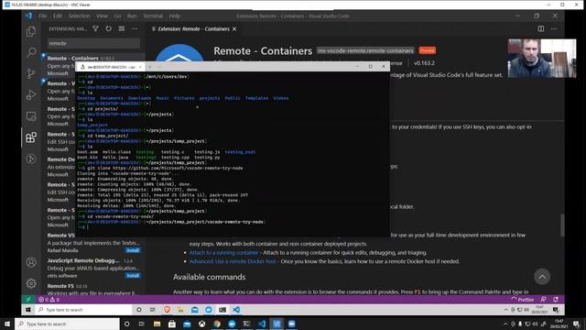586x330 pixels.
Task: Open the View menu
Action: [102, 16]
